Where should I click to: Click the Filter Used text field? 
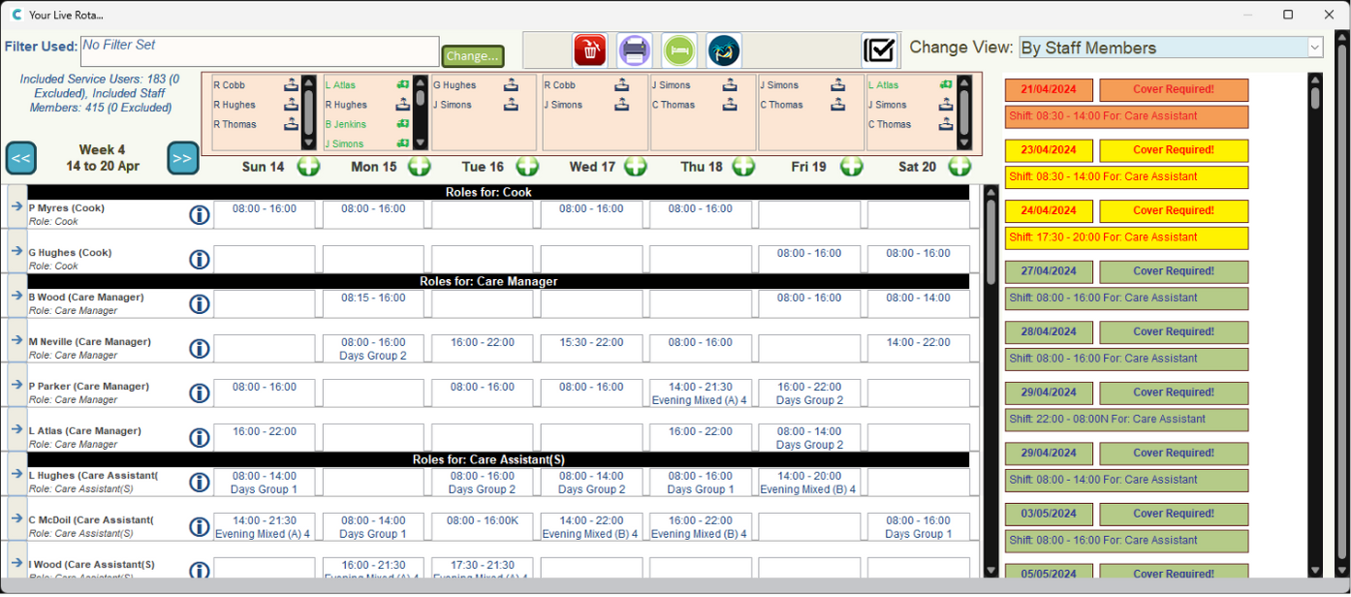[260, 51]
